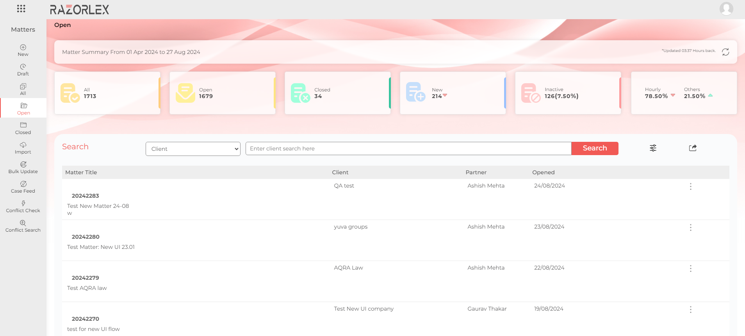This screenshot has width=745, height=336.
Task: Click the Matters sidebar heading
Action: click(x=23, y=29)
